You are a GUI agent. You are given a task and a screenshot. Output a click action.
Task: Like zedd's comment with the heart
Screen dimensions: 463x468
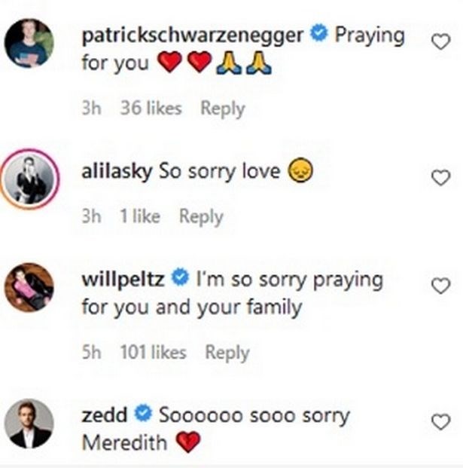[440, 422]
